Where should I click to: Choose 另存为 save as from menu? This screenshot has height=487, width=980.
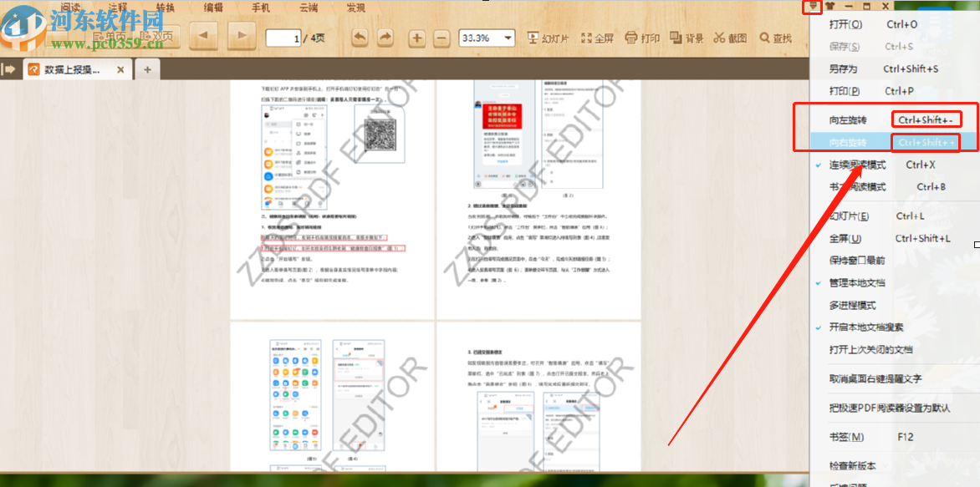click(x=843, y=69)
